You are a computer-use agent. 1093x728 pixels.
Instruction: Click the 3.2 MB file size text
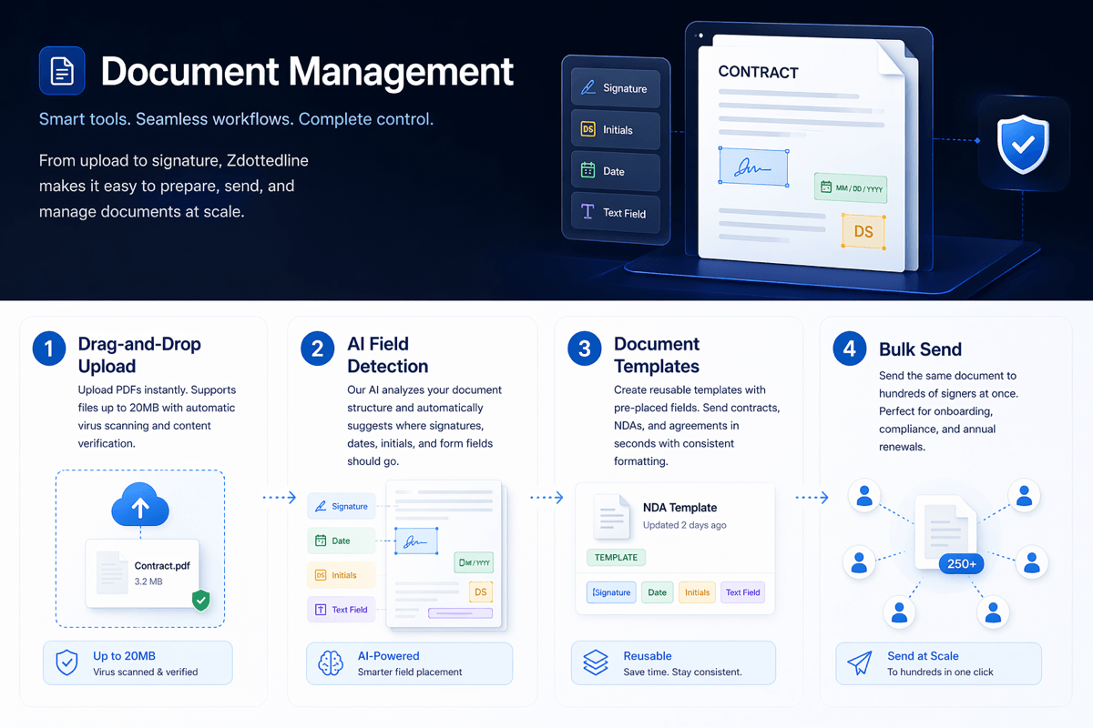(148, 581)
